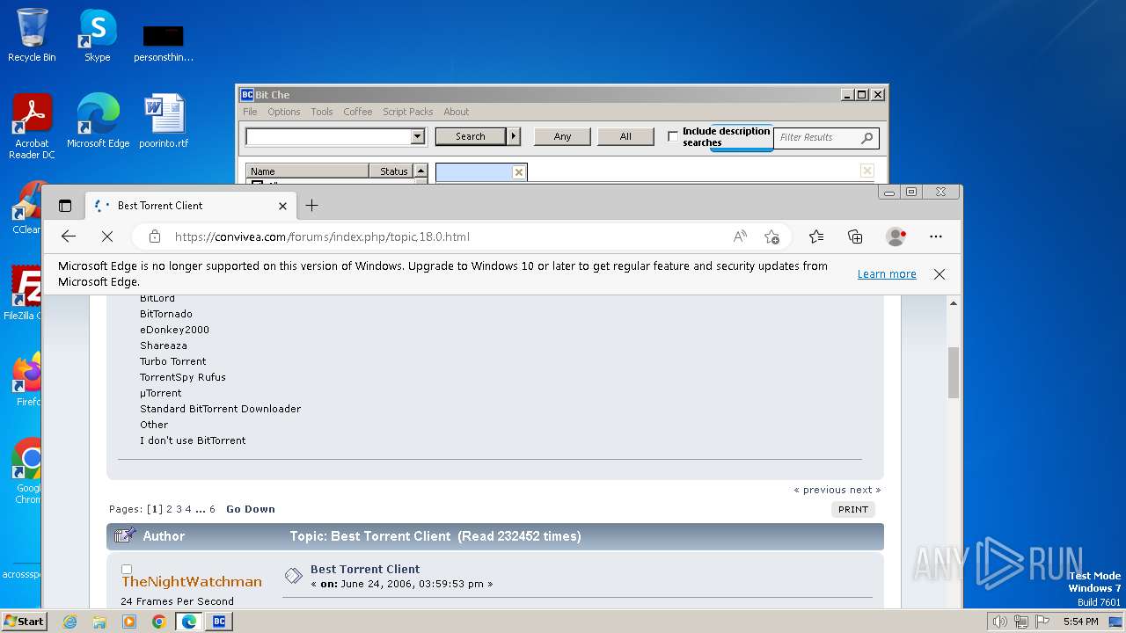Open a new tab with plus icon
Viewport: 1126px width, 633px height.
(311, 206)
